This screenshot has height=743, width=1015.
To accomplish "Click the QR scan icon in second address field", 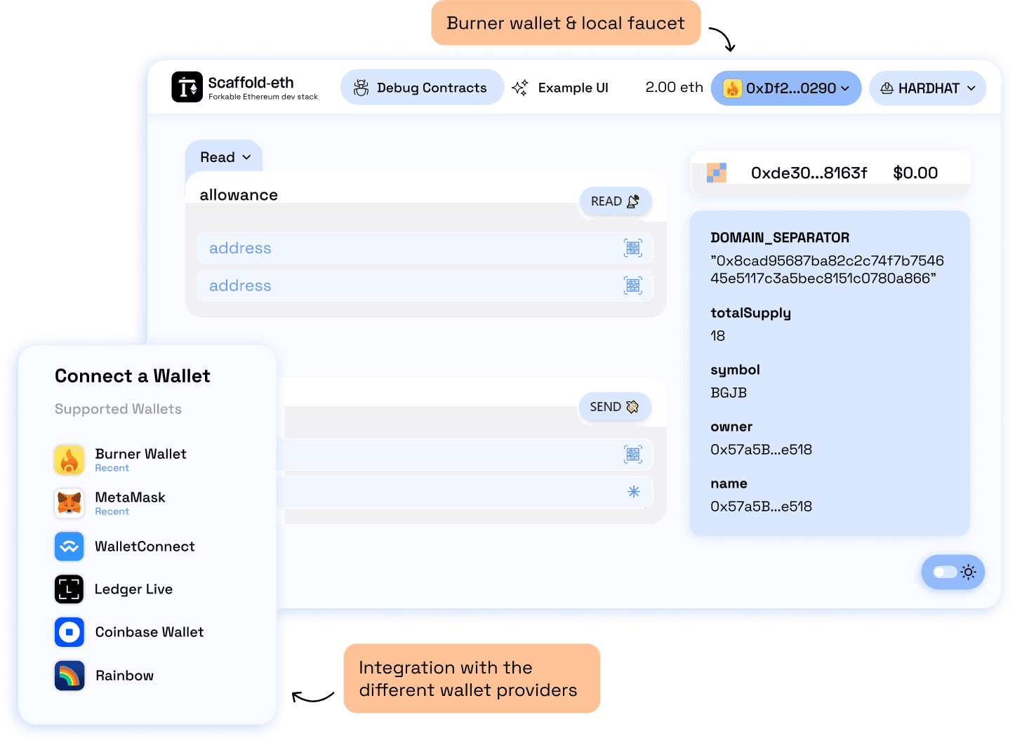I will click(x=633, y=286).
